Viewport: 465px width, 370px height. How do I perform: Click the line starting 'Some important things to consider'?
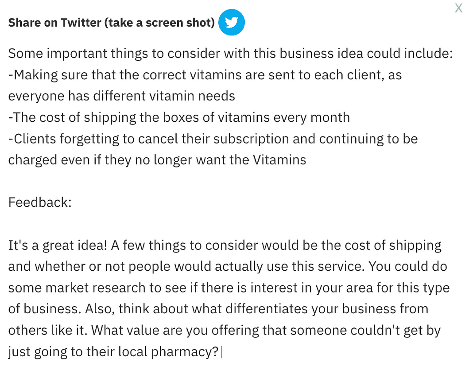click(230, 54)
